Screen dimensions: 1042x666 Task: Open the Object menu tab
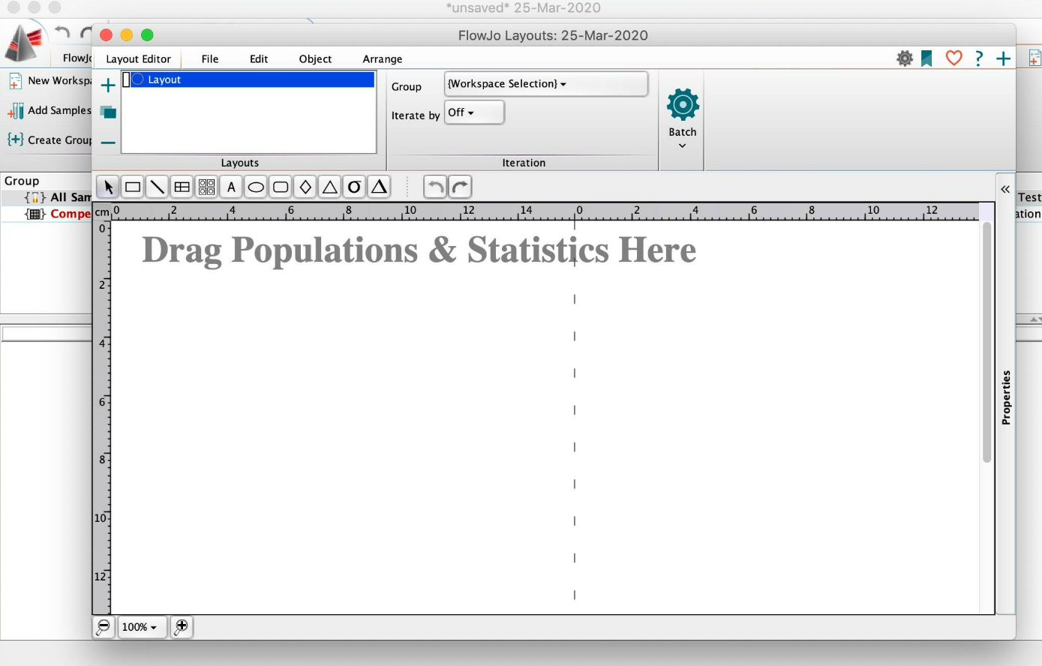(315, 58)
